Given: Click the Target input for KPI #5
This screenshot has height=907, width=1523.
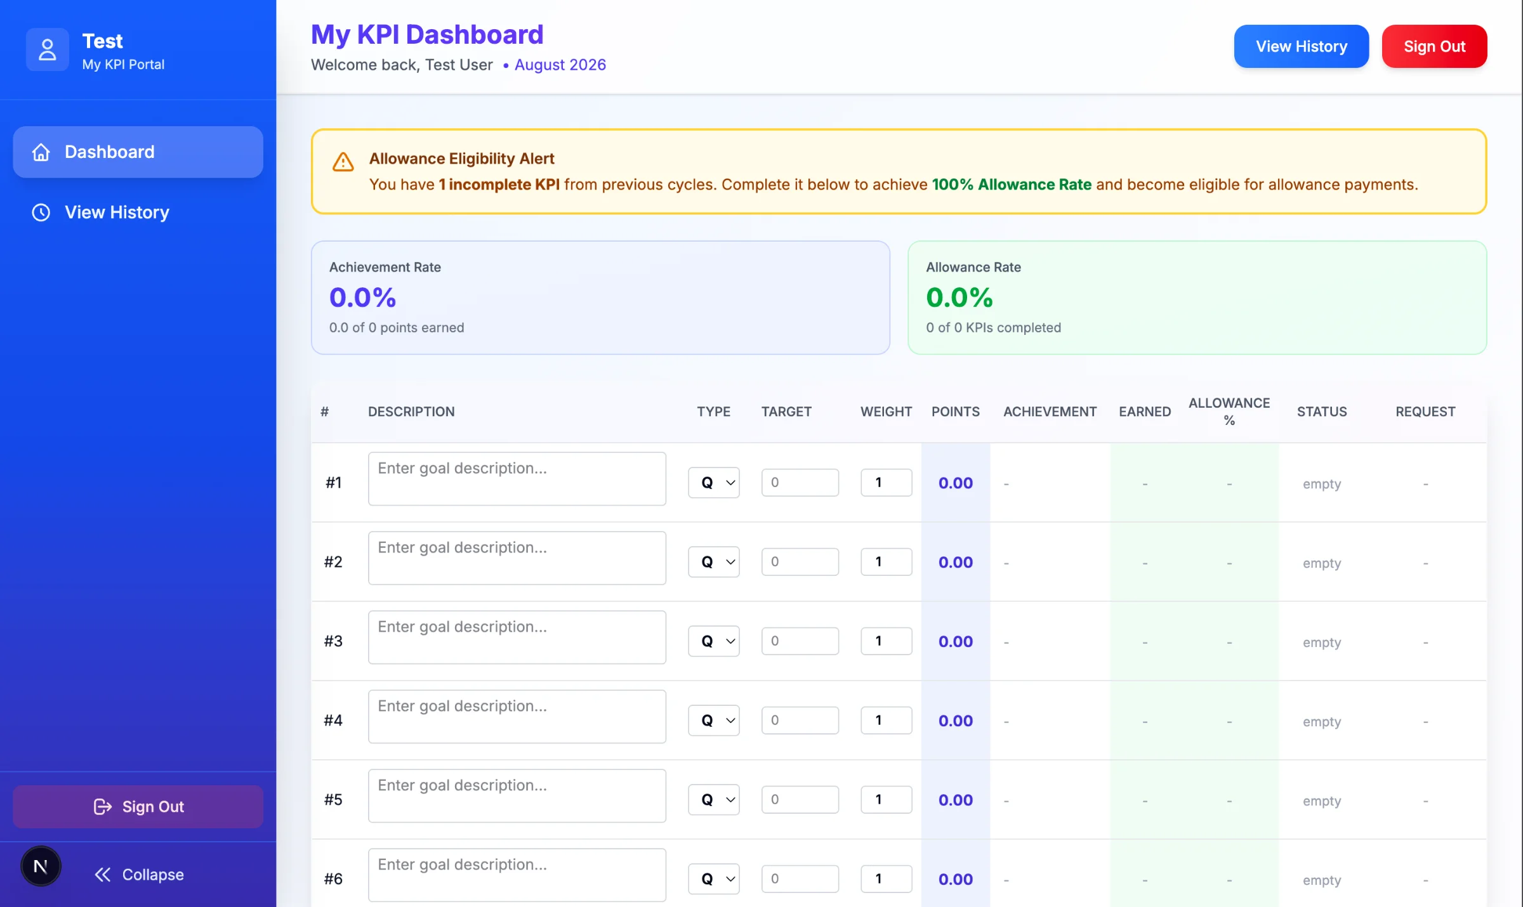Looking at the screenshot, I should (x=800, y=800).
